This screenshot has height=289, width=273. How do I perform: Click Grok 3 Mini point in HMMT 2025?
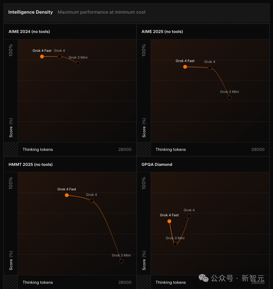(121, 261)
